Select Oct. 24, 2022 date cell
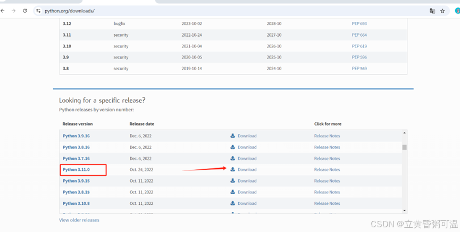The height and width of the screenshot is (232, 460). 141,169
